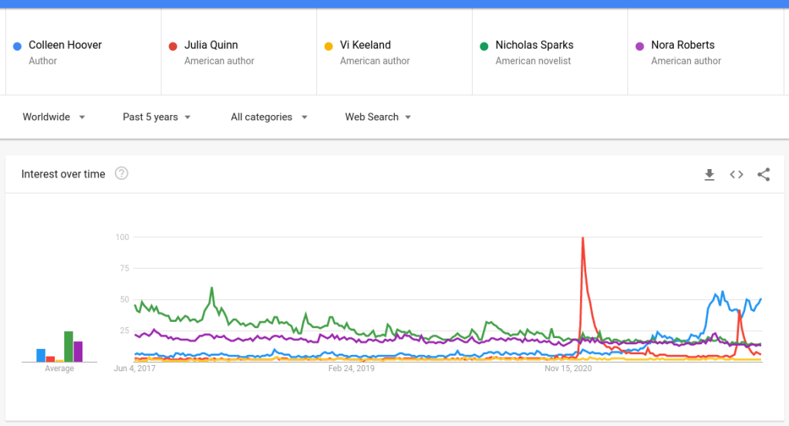Click Vi Keeland's yellow color dot
The height and width of the screenshot is (426, 789).
point(329,46)
